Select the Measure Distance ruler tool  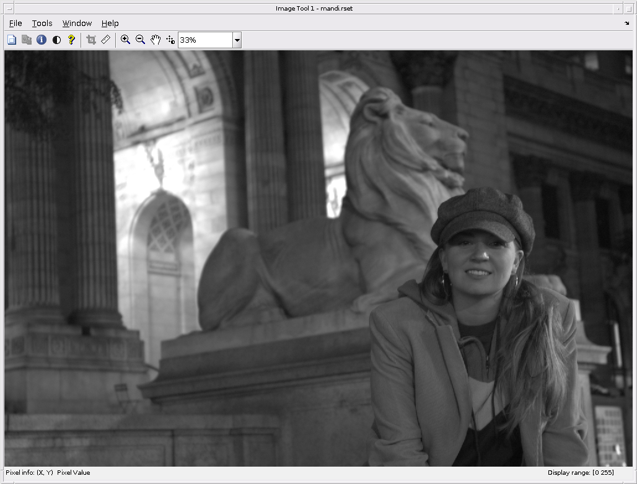[105, 40]
